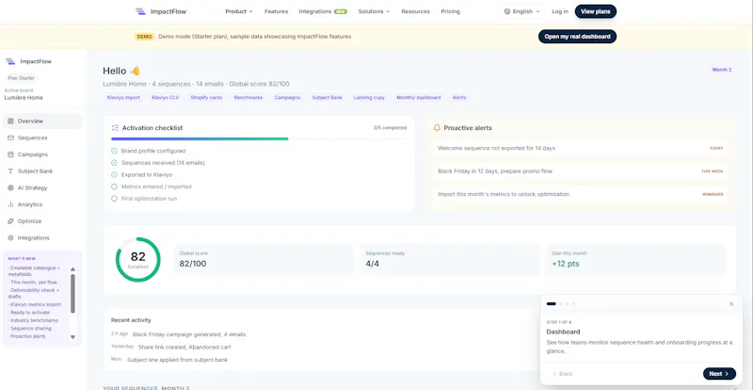Go to Analytics in the sidebar
The image size is (753, 390).
click(x=42, y=204)
